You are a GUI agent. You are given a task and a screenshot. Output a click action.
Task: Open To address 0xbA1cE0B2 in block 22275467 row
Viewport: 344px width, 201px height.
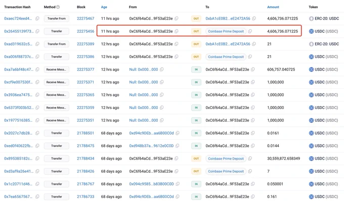tap(228, 18)
